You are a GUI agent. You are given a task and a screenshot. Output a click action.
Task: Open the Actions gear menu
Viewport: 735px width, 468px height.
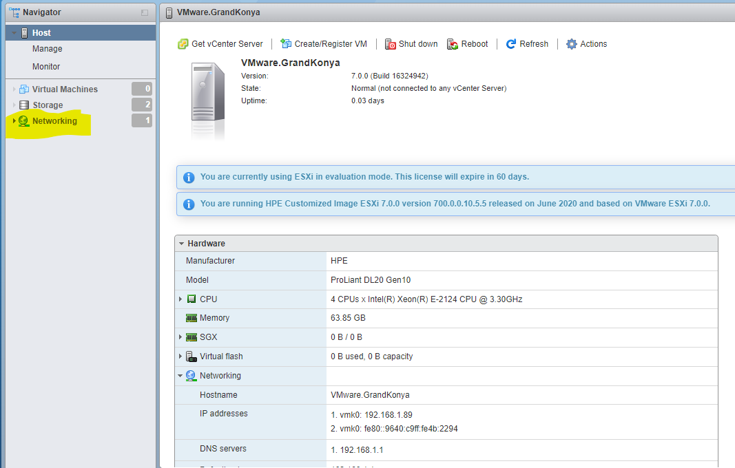[571, 44]
